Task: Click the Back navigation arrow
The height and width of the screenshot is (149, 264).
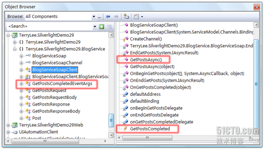Action: click(108, 17)
